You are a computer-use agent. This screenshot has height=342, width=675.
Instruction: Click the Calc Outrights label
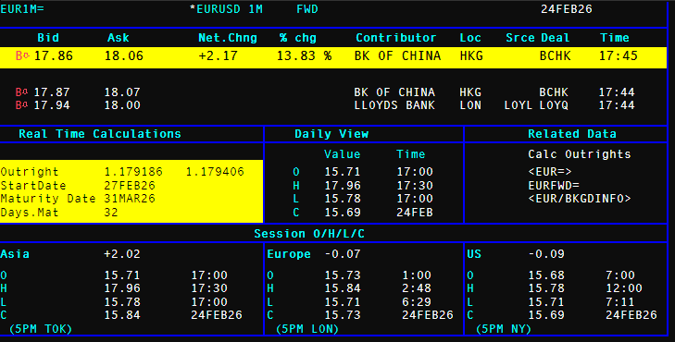580,154
